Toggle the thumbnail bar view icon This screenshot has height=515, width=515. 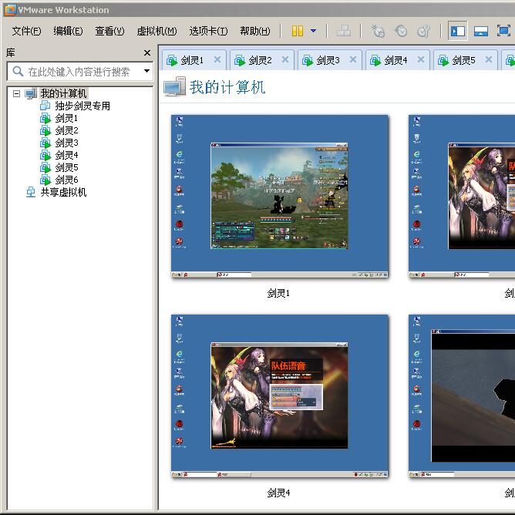[480, 31]
